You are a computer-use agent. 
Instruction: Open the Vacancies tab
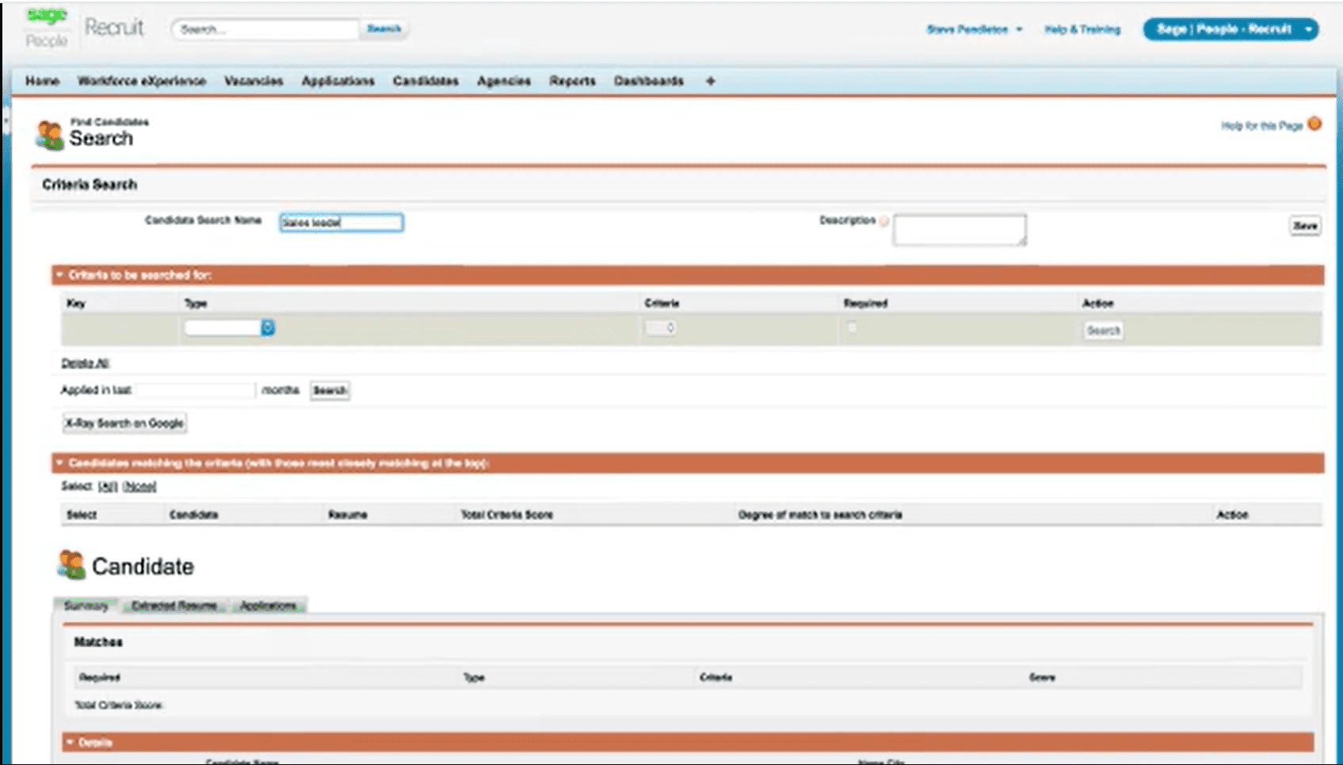[254, 81]
